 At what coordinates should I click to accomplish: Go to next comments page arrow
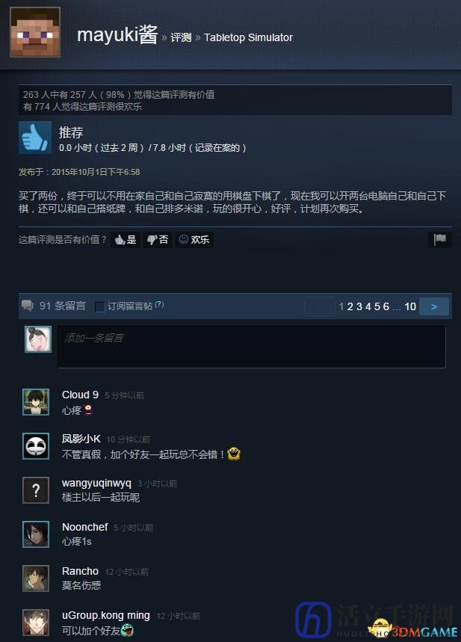point(434,306)
